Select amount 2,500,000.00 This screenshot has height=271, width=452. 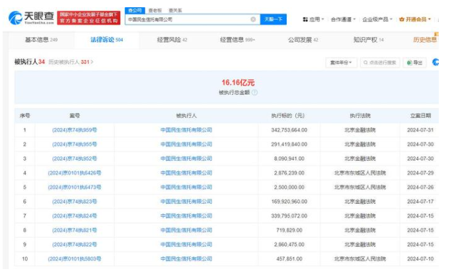pos(289,187)
